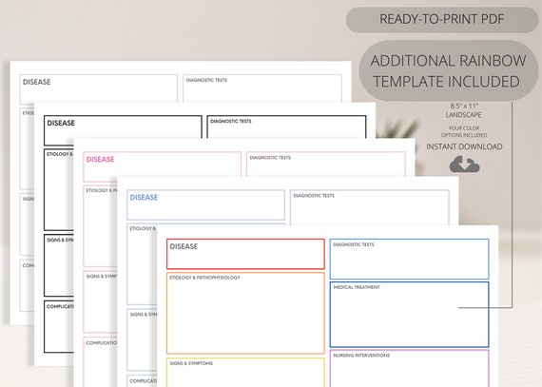
Task: Click the pink DISEASE heading
Action: (100, 160)
